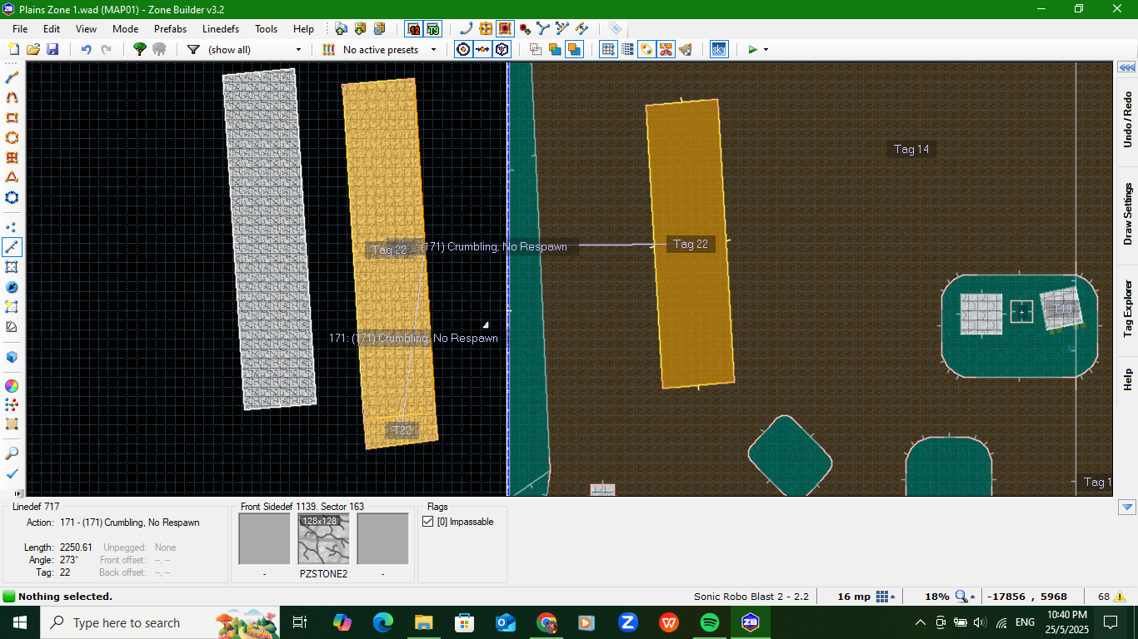
Task: Open the grid size dropdown in status bar
Action: [x=886, y=597]
